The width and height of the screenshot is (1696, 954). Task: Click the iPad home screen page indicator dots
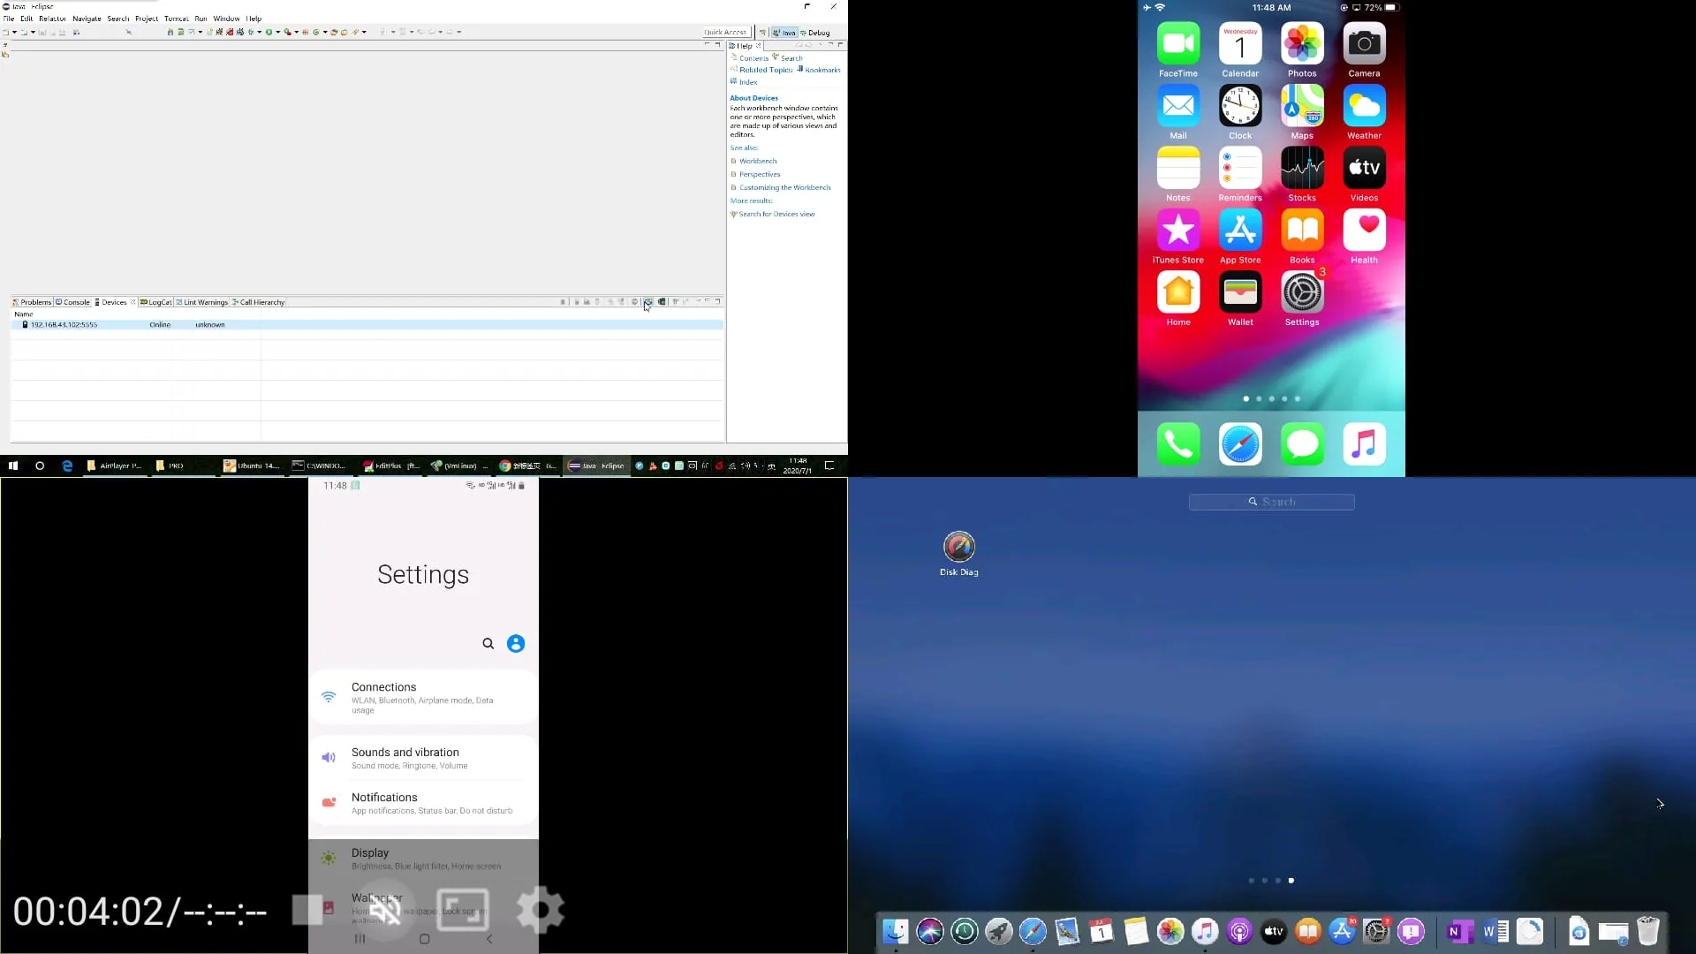tap(1271, 880)
